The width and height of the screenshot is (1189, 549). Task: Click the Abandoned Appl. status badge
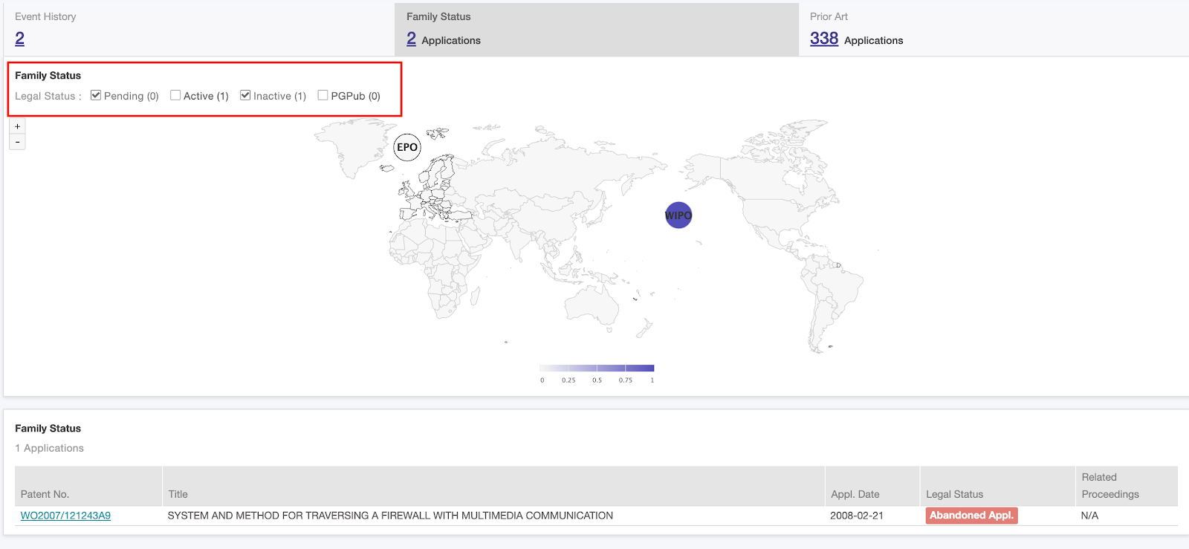coord(971,516)
